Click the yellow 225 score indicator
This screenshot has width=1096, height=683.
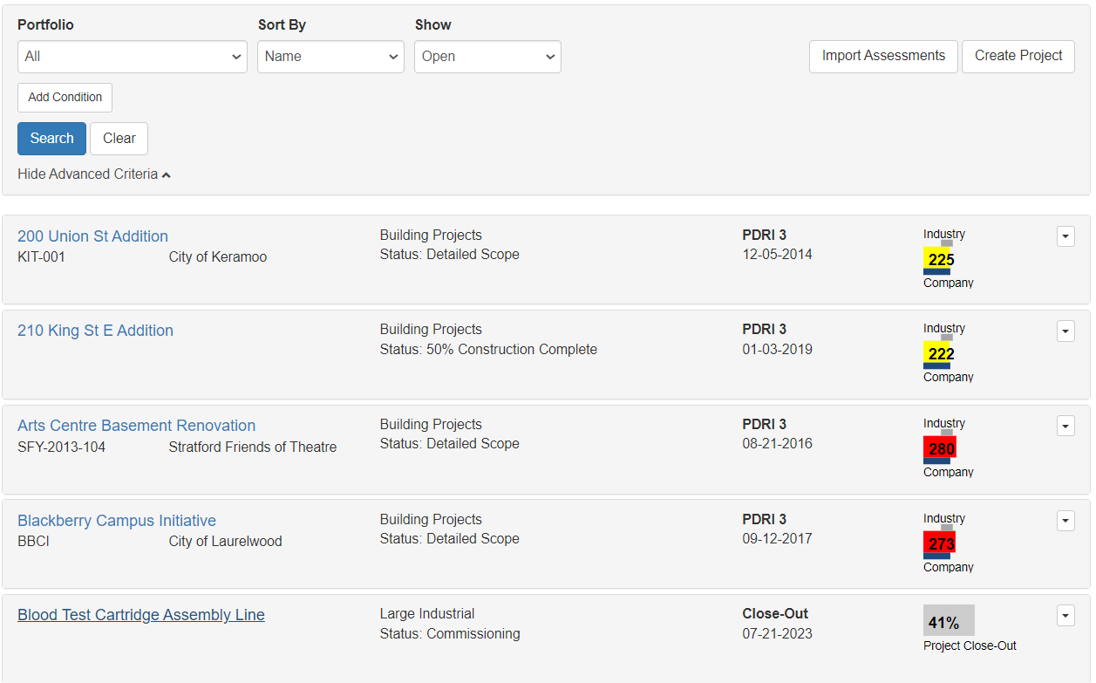tap(939, 259)
